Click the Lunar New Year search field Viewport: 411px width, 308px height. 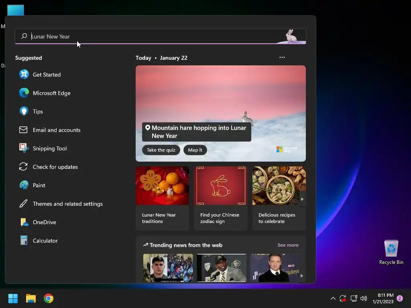click(x=161, y=36)
